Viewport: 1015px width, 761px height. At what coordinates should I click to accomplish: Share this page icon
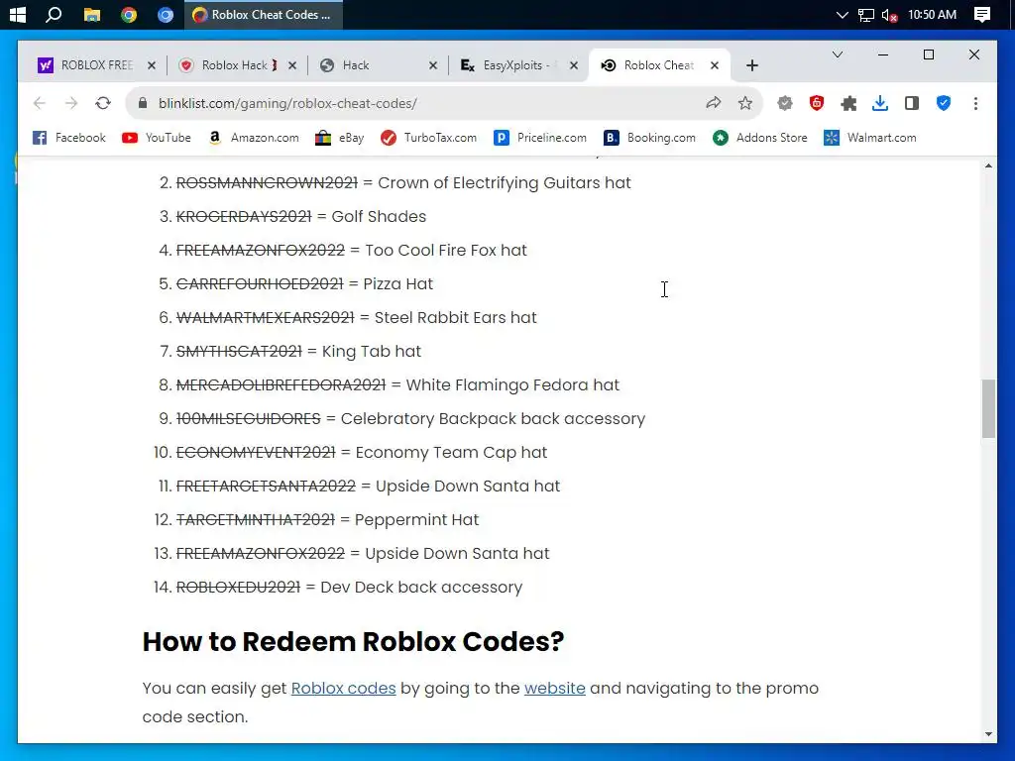[x=714, y=103]
